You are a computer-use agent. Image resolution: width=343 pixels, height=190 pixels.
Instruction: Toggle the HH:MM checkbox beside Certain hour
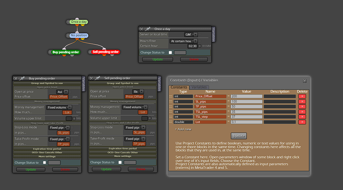click(199, 46)
